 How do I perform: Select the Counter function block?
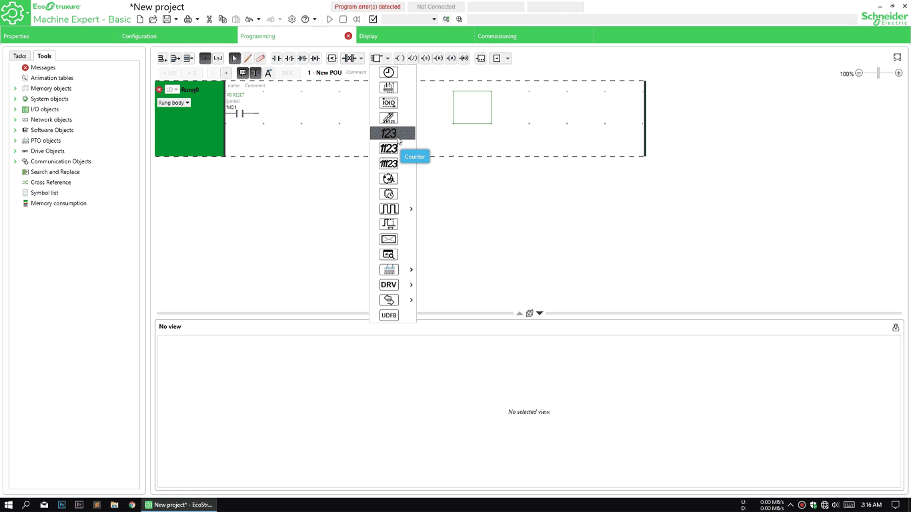389,133
